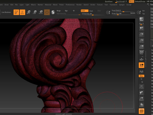Click the Sculptris Pro sphere icon
This screenshot has height=115, width=153.
click(53, 12)
